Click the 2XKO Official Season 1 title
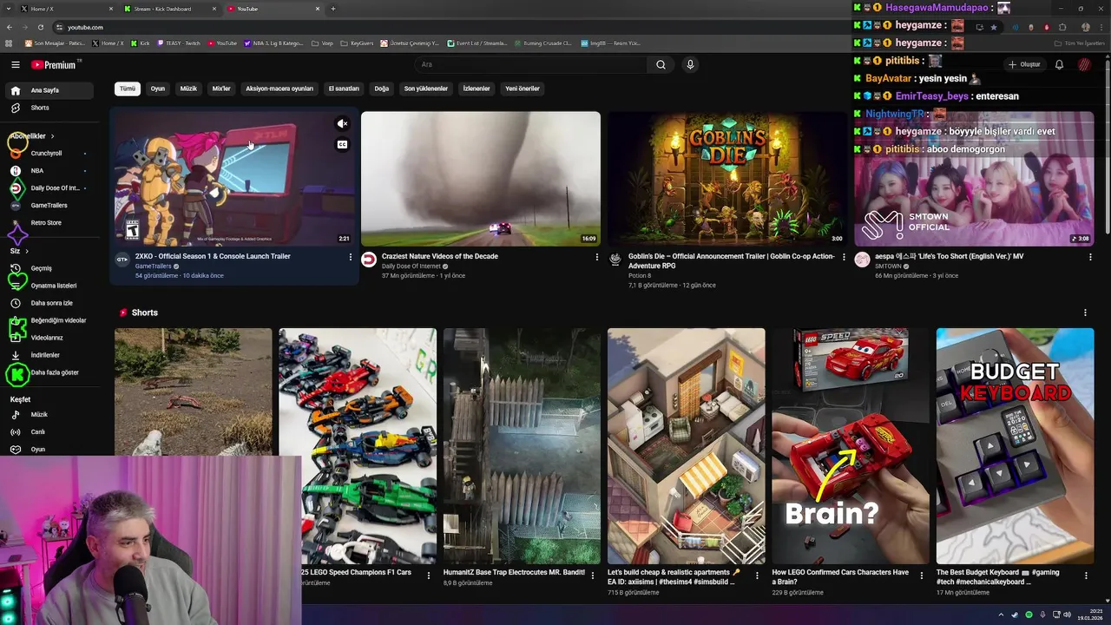 (213, 256)
